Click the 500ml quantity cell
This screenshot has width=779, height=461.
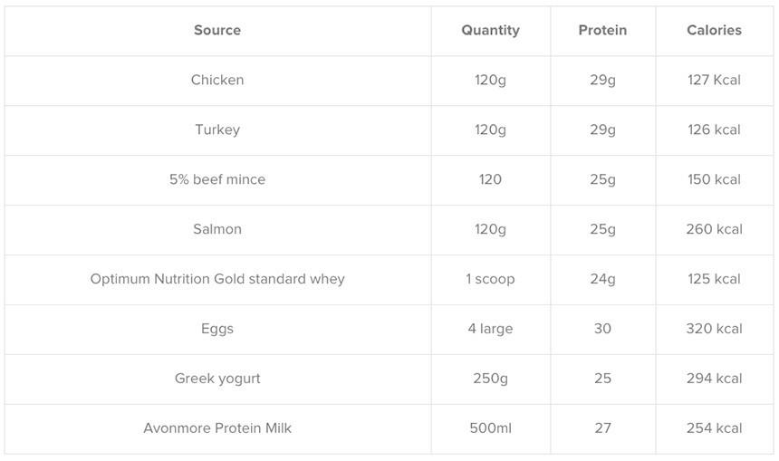coord(490,428)
